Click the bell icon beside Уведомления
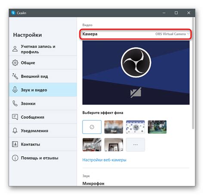The width and height of the screenshot is (204, 195). 15,130
